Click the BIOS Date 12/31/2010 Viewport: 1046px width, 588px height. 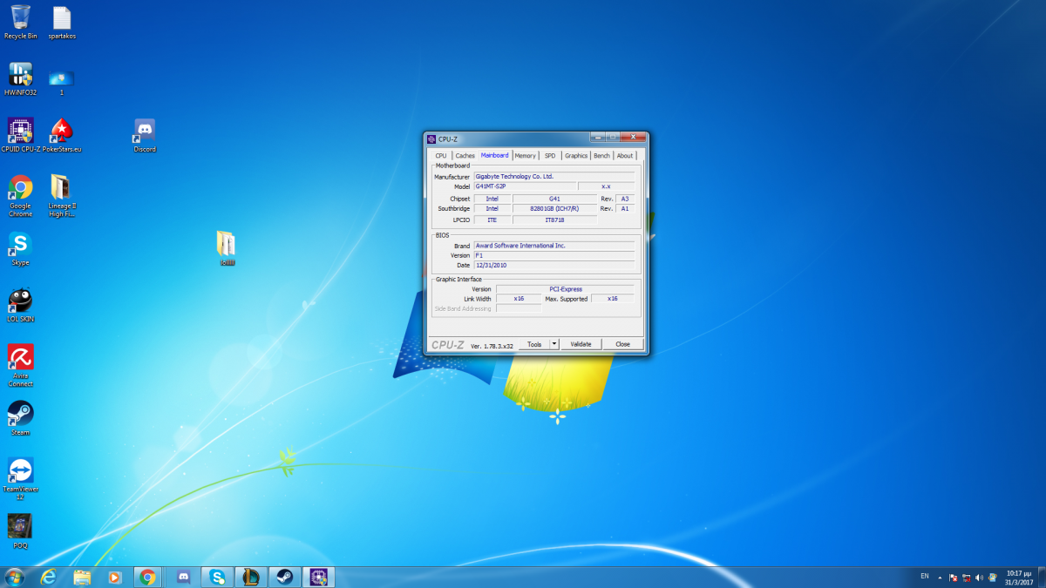tap(554, 265)
